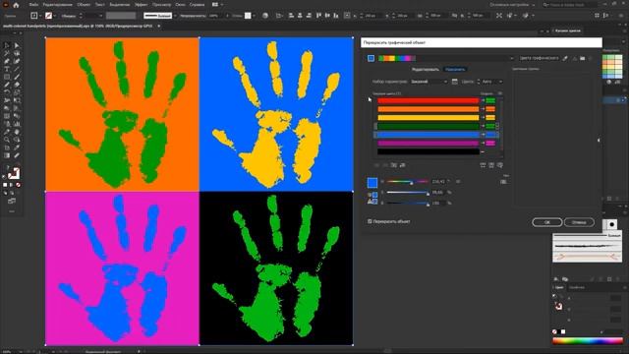629x354 pixels.
Task: Toggle orange row recolor arrow
Action: click(483, 109)
